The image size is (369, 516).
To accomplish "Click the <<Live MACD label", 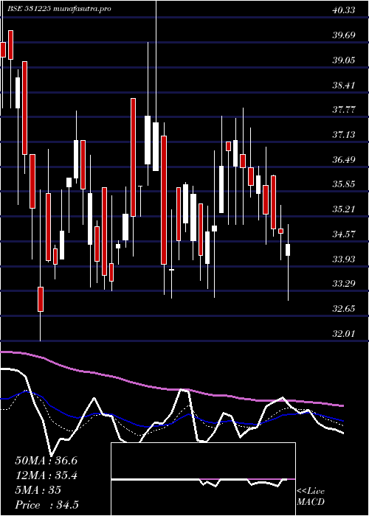I will (311, 497).
